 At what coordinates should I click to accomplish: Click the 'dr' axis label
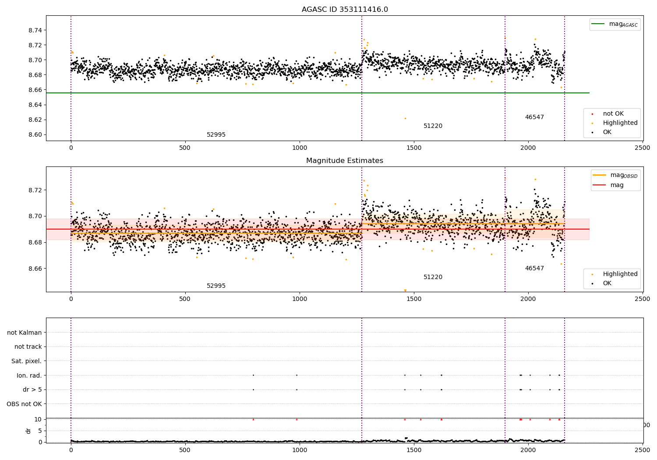coord(28,431)
